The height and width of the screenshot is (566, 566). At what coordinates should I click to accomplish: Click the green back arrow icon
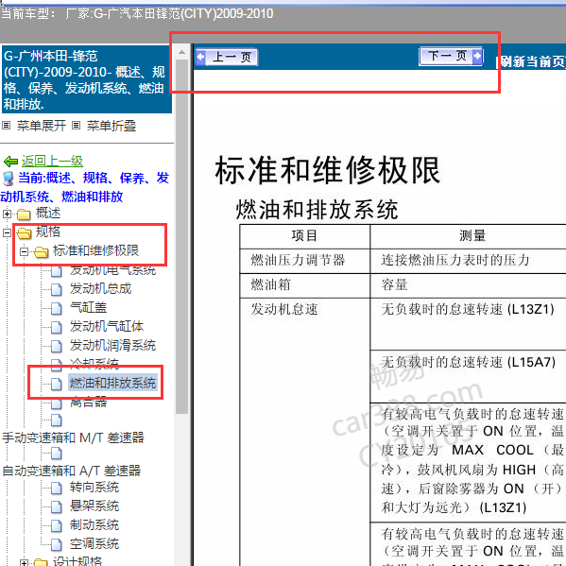click(10, 162)
